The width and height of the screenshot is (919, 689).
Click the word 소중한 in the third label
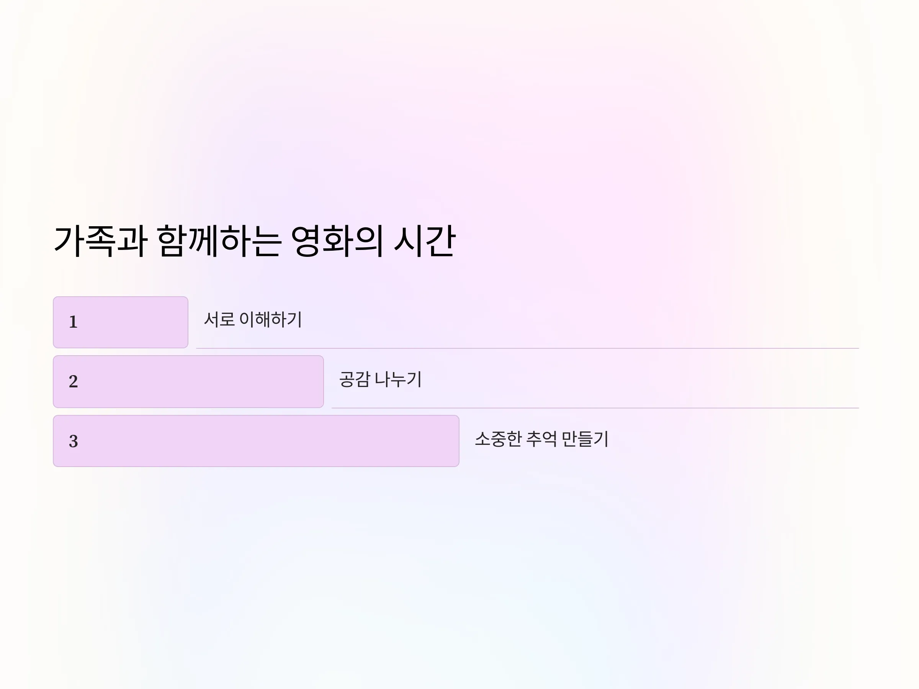[x=498, y=439]
